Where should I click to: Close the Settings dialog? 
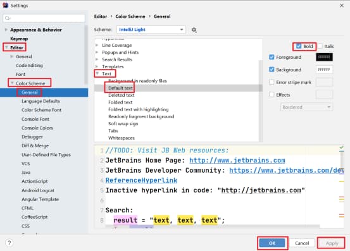[342, 5]
